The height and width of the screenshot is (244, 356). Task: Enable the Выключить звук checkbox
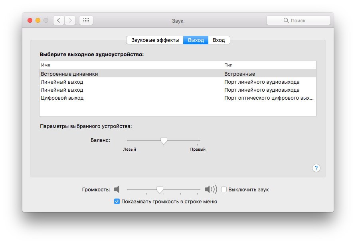[x=224, y=189]
